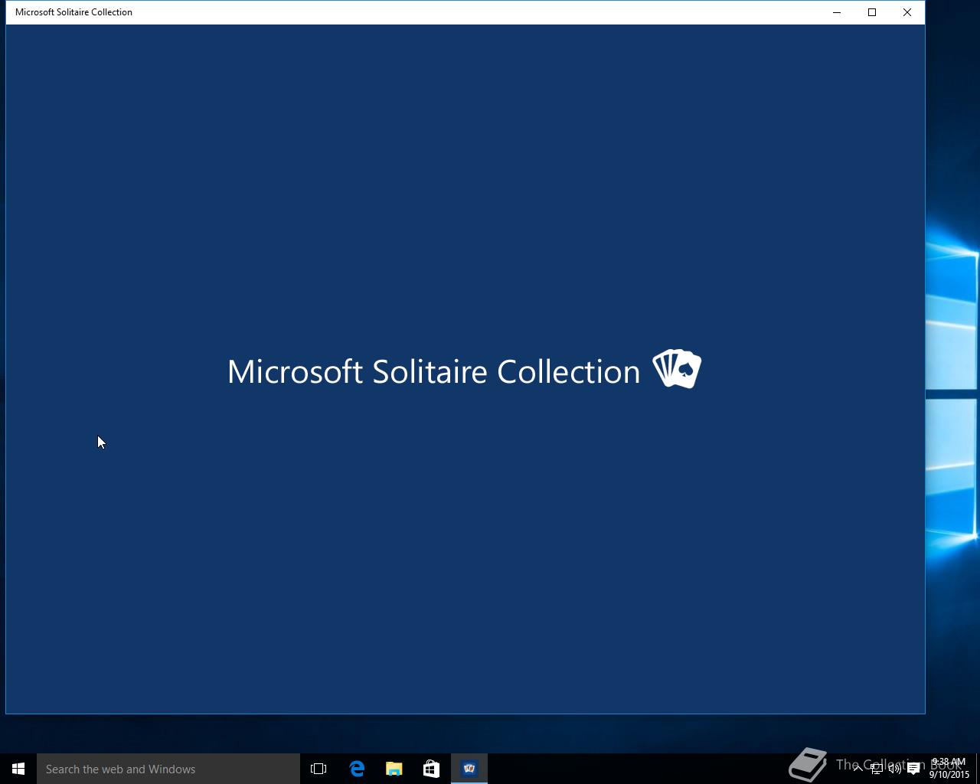Open the network status tray icon
The height and width of the screenshot is (784, 980).
[876, 769]
